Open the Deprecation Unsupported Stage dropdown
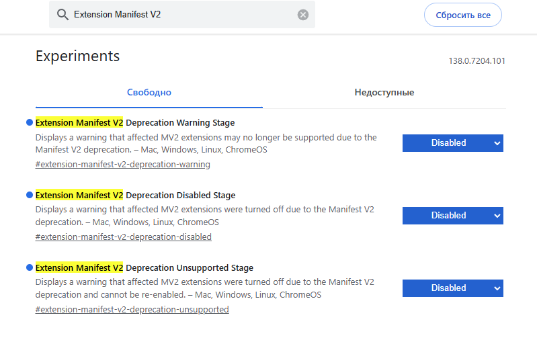The image size is (537, 338). tap(453, 288)
